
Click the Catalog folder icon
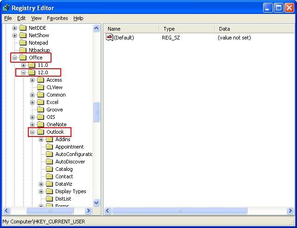point(50,169)
